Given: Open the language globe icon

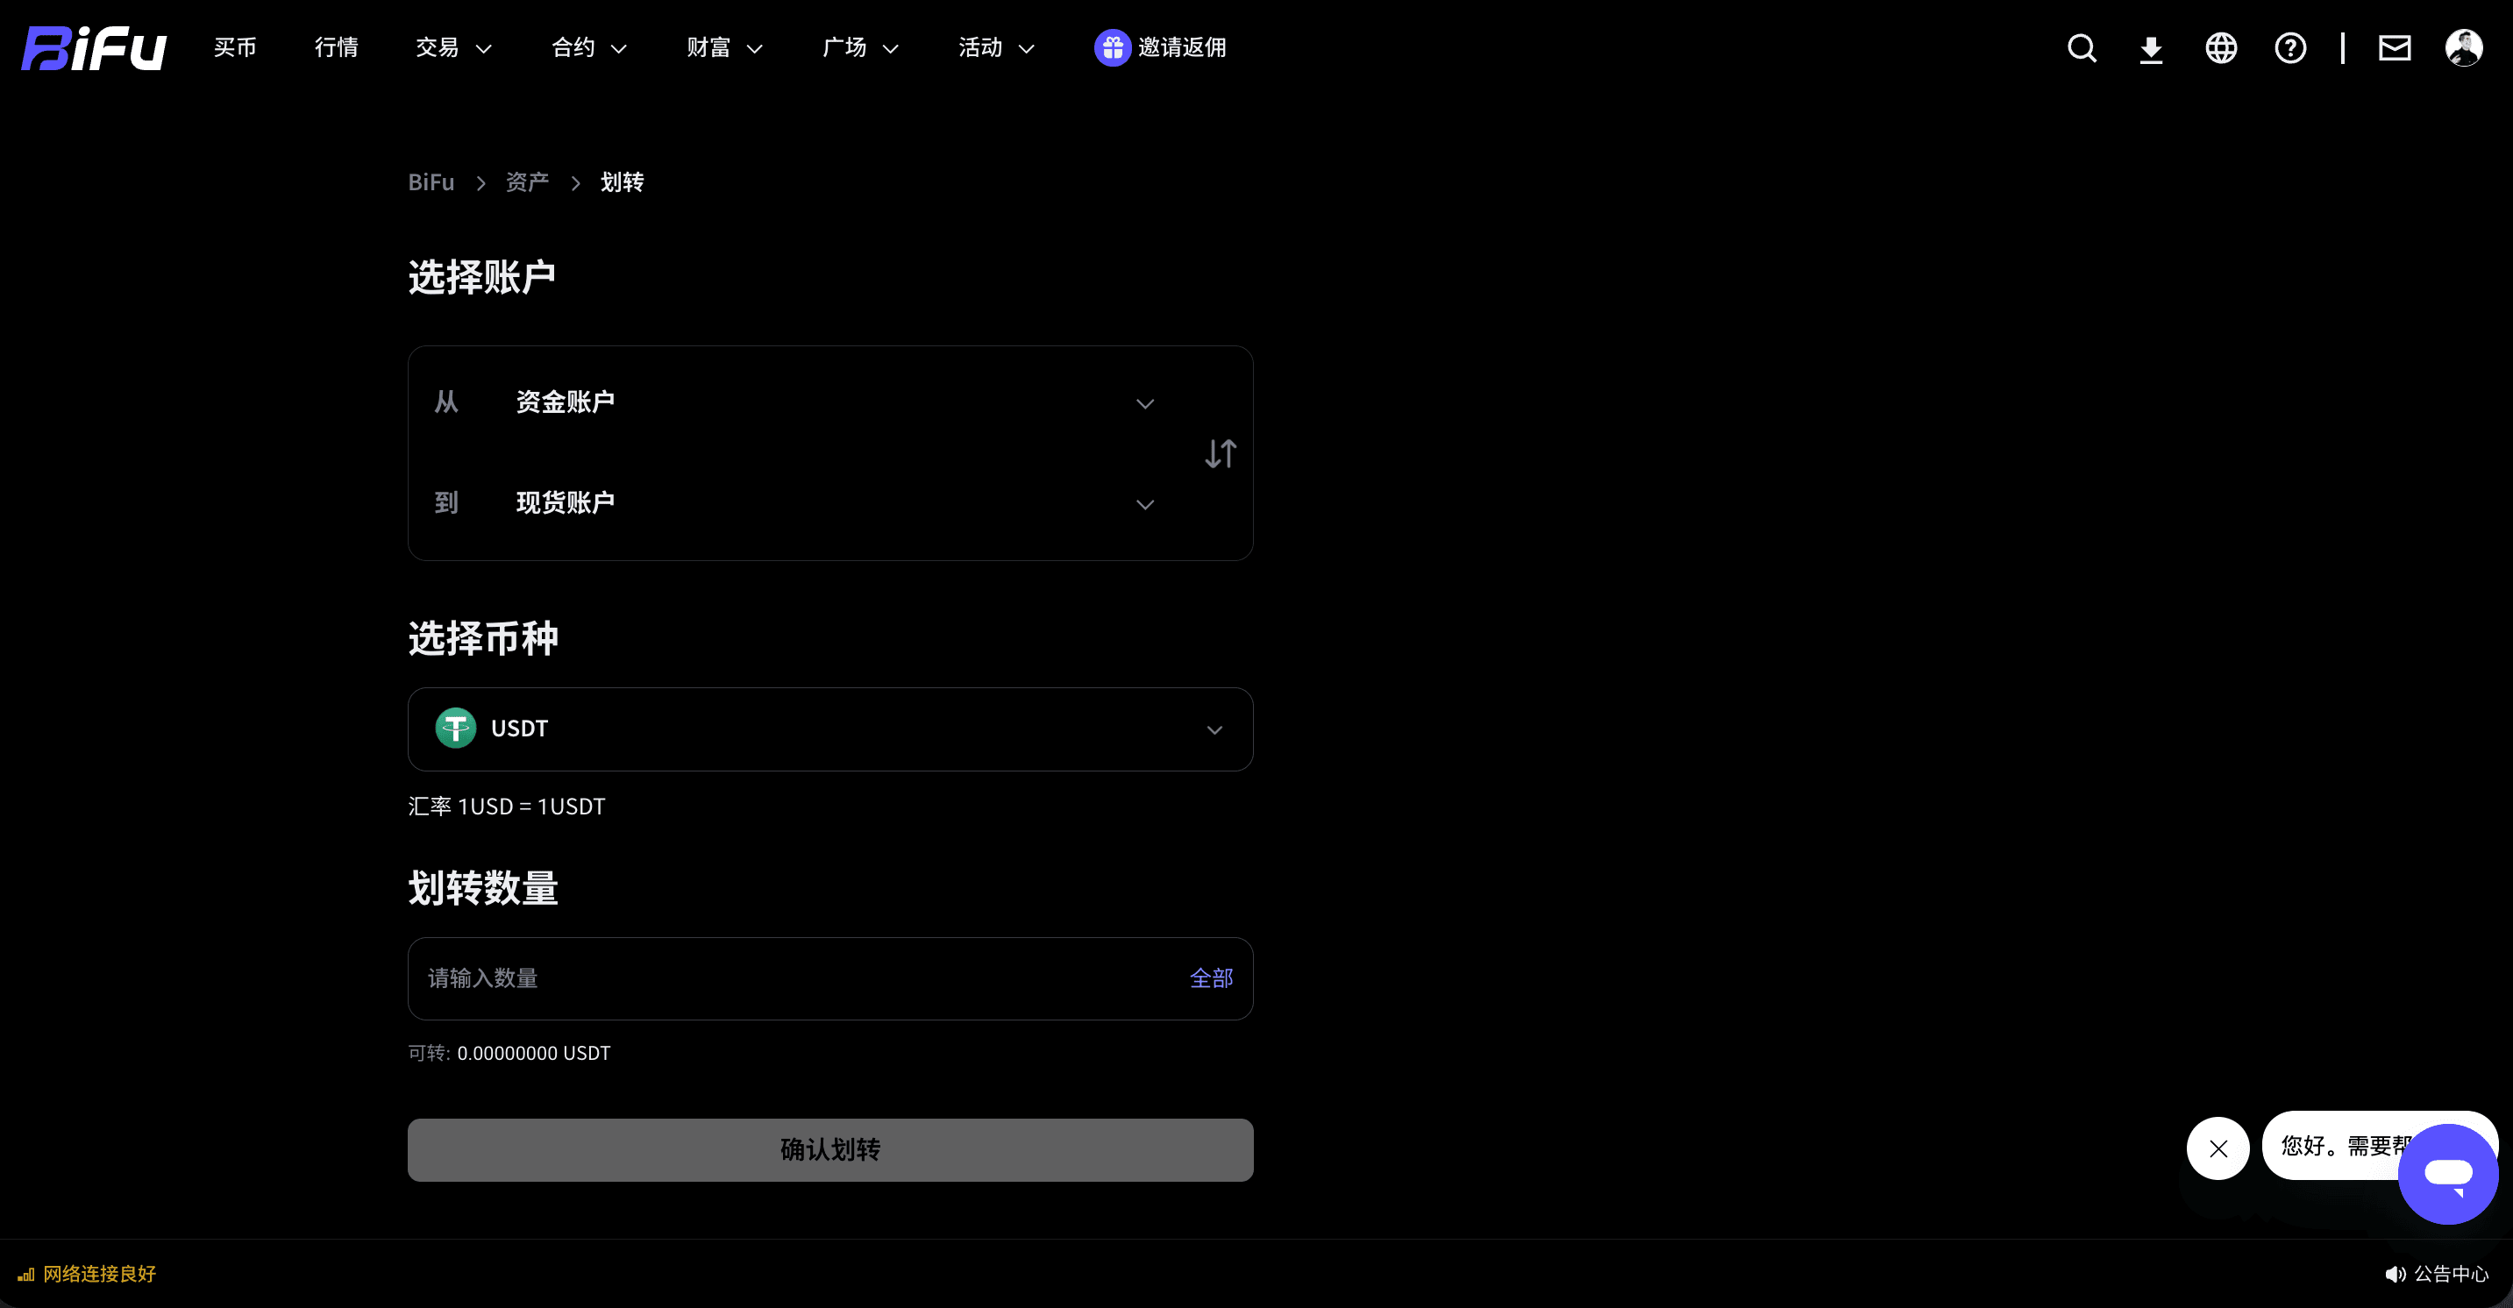Looking at the screenshot, I should [x=2221, y=48].
